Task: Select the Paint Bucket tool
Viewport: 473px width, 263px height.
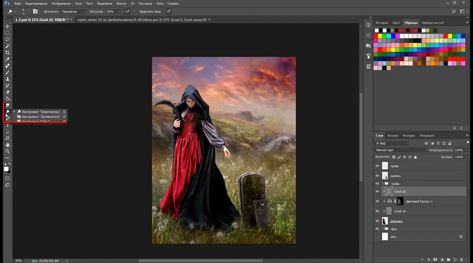Action: coord(7,99)
